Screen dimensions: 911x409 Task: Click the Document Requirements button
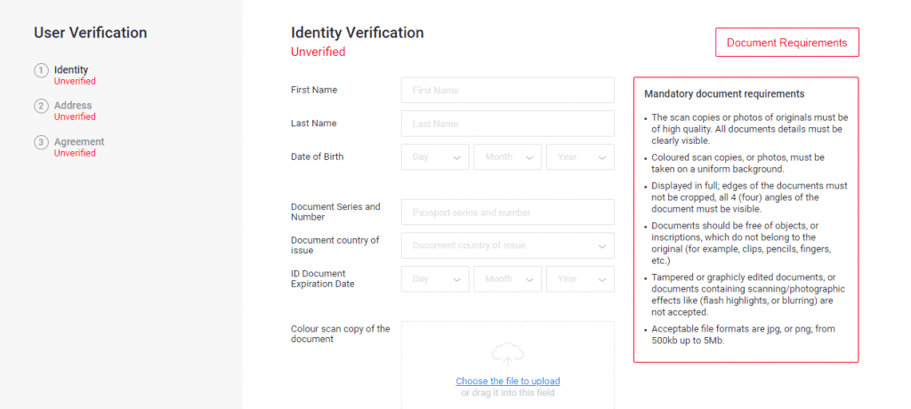786,43
